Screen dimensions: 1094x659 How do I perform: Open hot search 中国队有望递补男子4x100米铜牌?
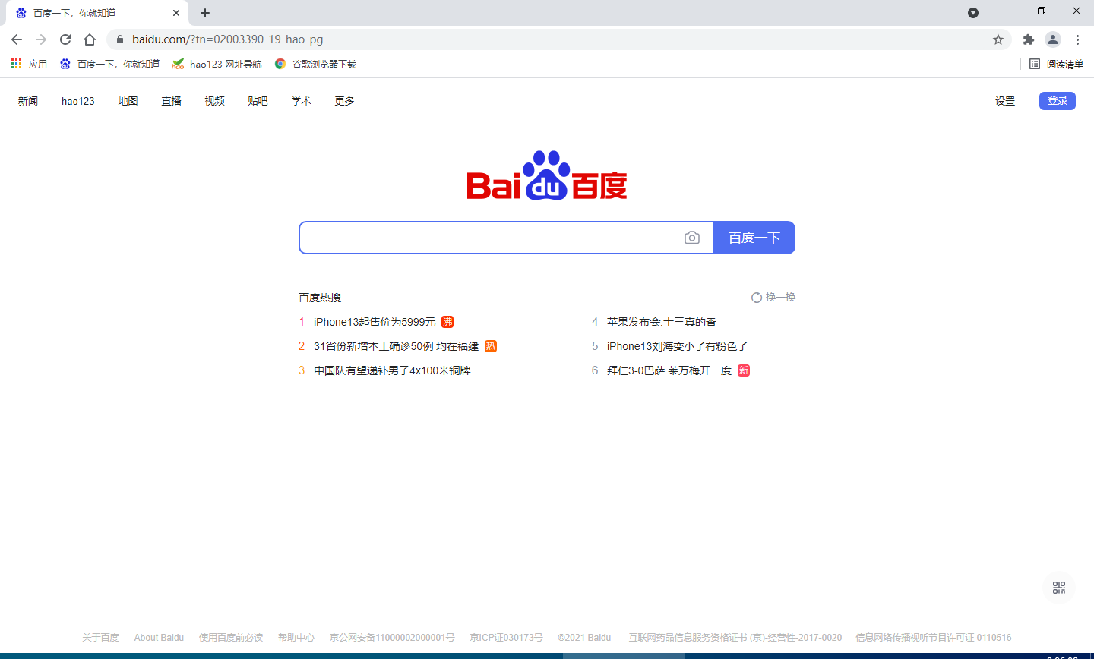coord(392,370)
